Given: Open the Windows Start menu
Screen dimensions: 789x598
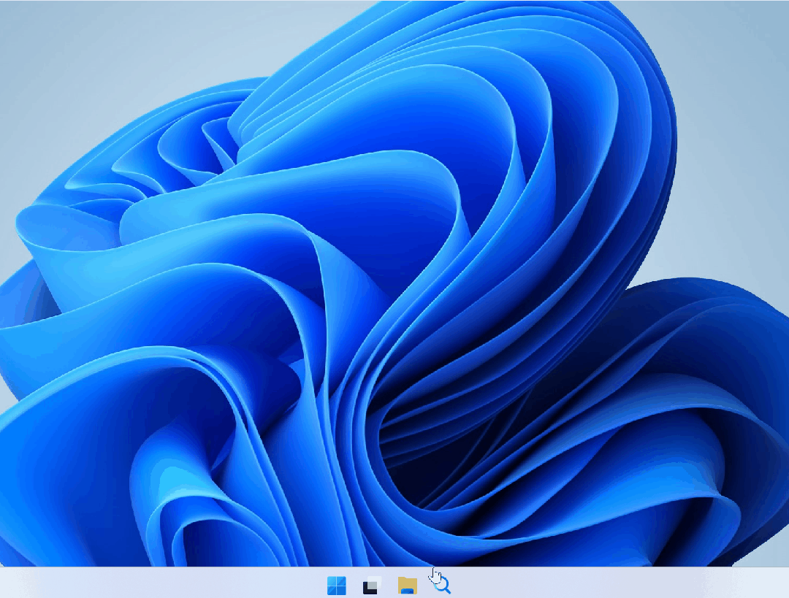Looking at the screenshot, I should pos(337,585).
